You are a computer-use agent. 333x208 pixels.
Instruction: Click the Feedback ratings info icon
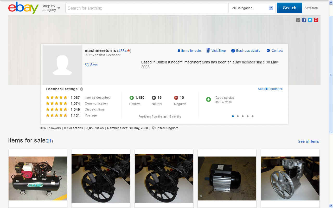[81, 89]
